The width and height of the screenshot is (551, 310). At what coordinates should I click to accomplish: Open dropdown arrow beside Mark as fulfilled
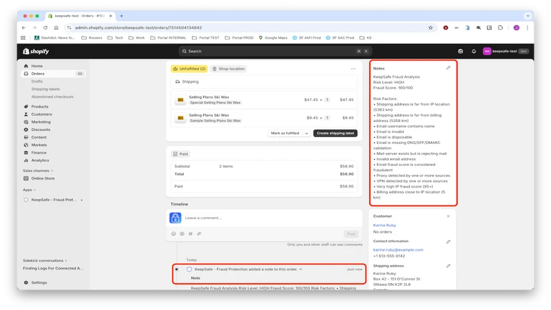click(306, 133)
